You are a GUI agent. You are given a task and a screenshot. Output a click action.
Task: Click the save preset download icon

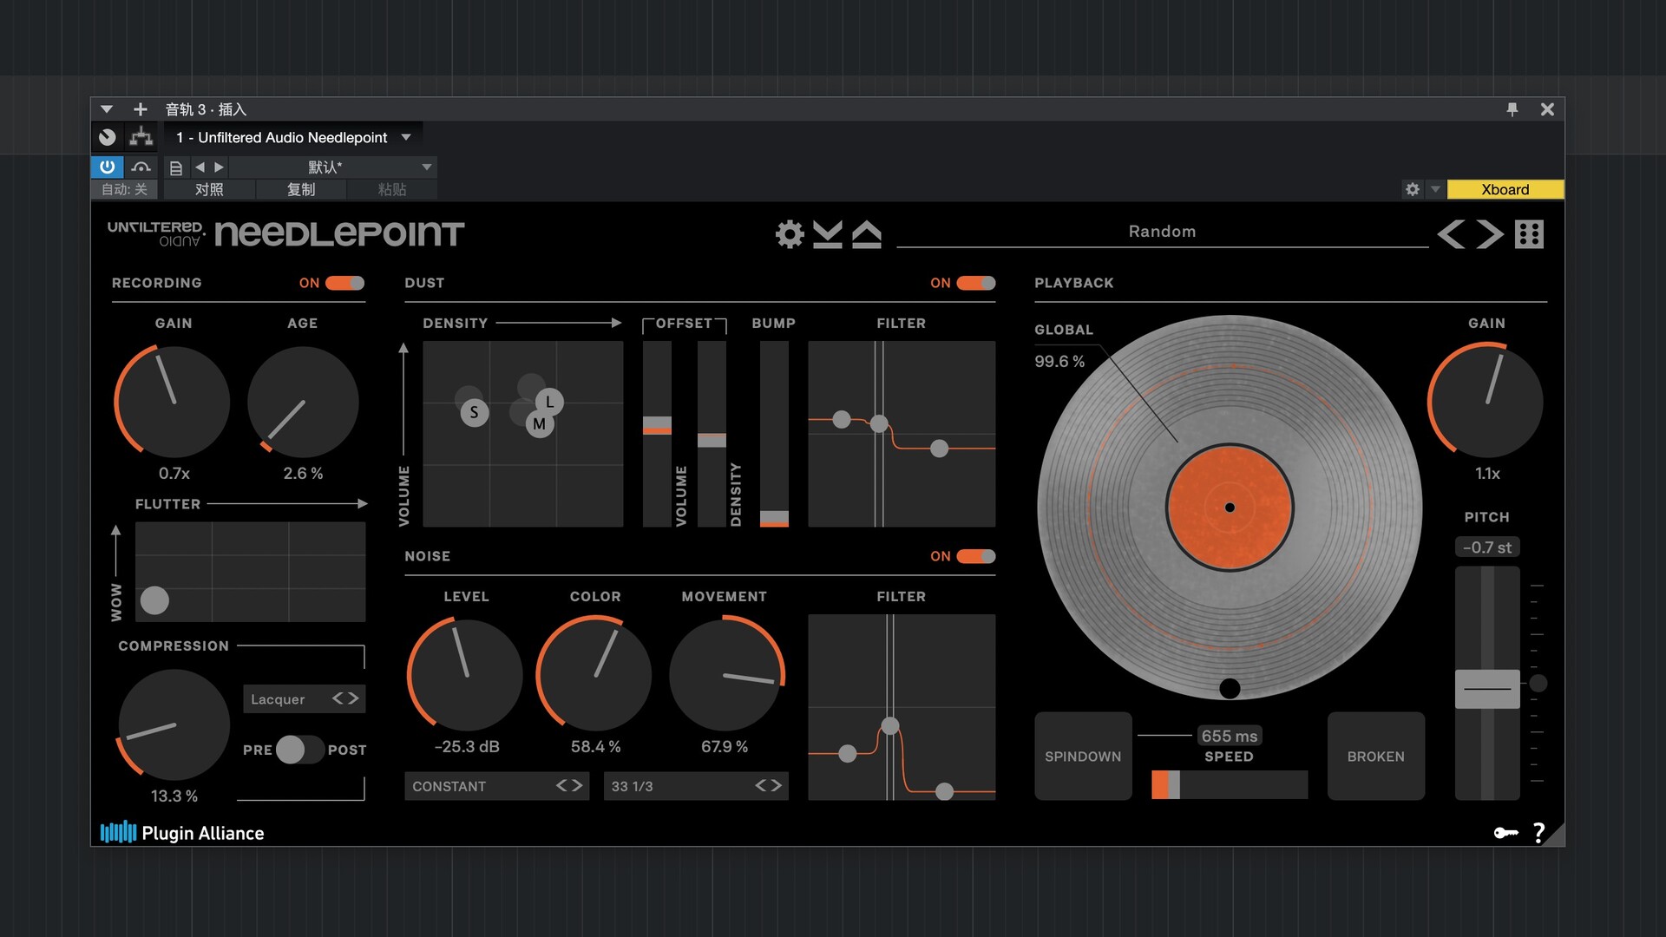[x=828, y=234]
